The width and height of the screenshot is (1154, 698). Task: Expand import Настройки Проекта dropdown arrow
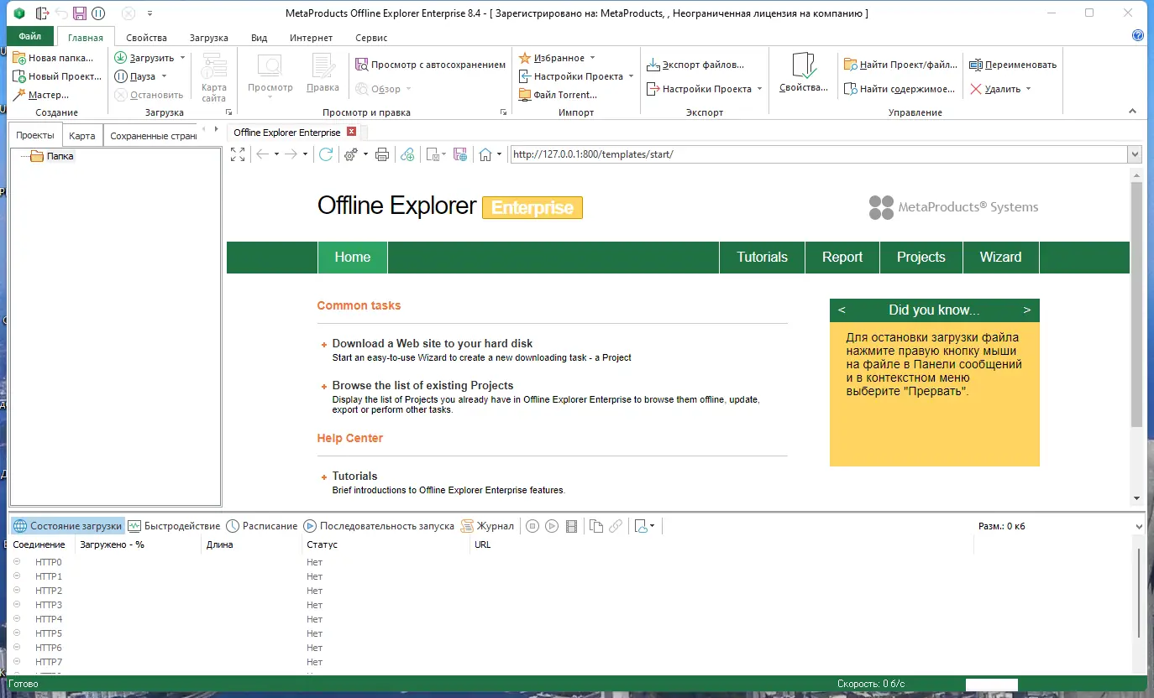(631, 76)
